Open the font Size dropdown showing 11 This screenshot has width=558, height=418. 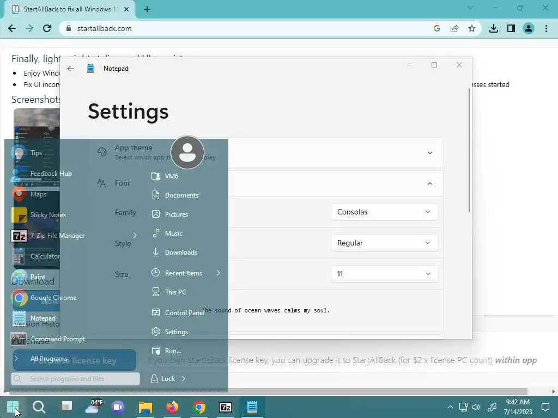pyautogui.click(x=384, y=274)
